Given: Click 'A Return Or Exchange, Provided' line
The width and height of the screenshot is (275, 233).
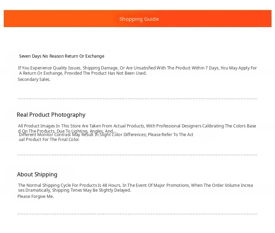Looking at the screenshot, I should point(82,73).
